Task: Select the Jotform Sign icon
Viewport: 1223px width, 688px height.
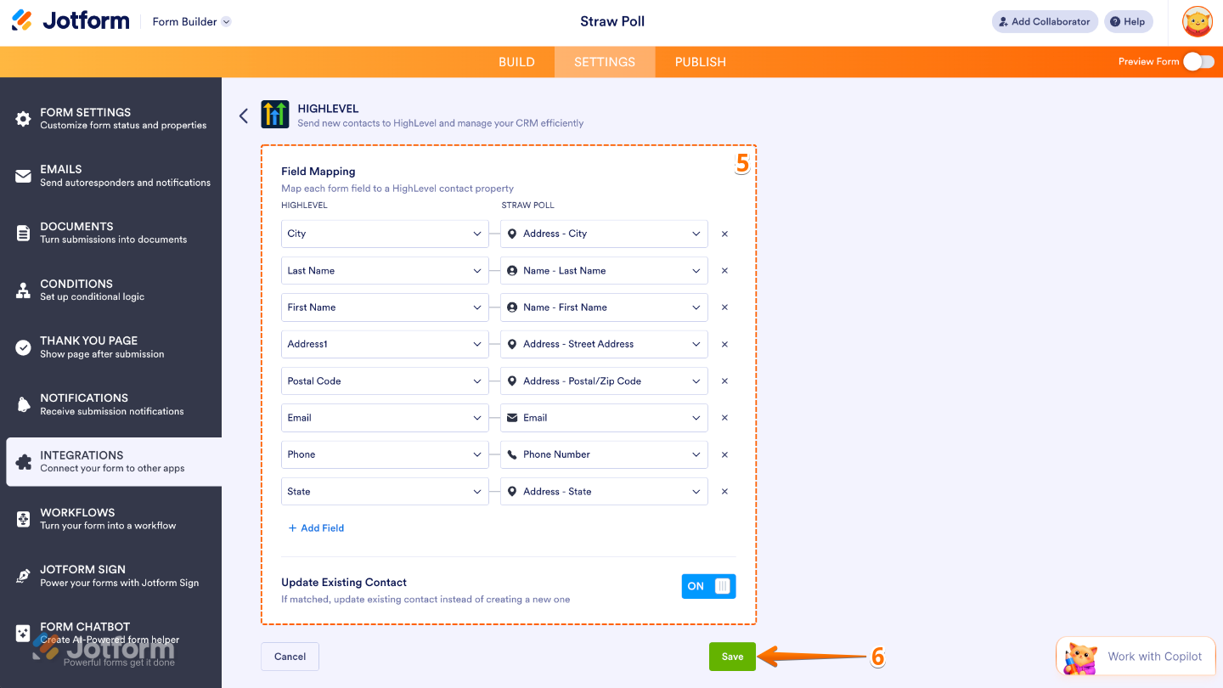Action: [23, 575]
